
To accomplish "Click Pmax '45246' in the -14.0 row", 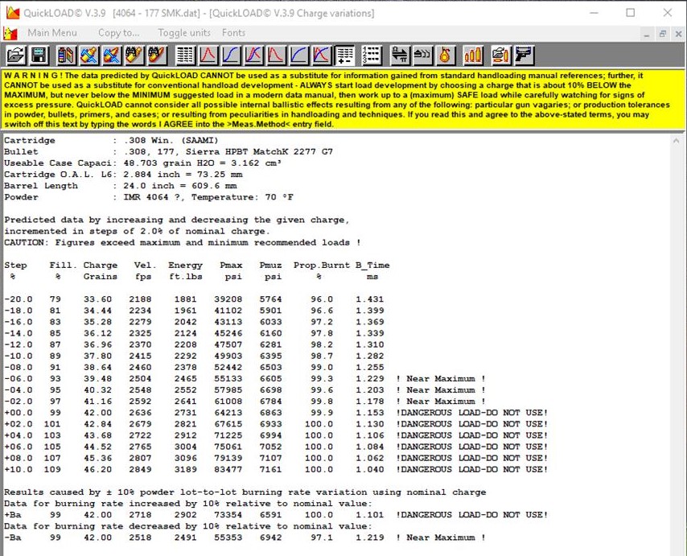I will 228,333.
